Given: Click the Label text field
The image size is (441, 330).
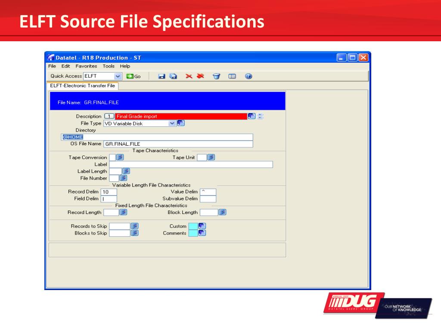Looking at the screenshot, I should [x=191, y=165].
